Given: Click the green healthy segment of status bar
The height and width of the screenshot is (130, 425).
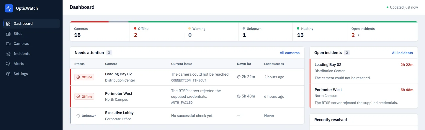Looking at the screenshot, I should [x=273, y=22].
